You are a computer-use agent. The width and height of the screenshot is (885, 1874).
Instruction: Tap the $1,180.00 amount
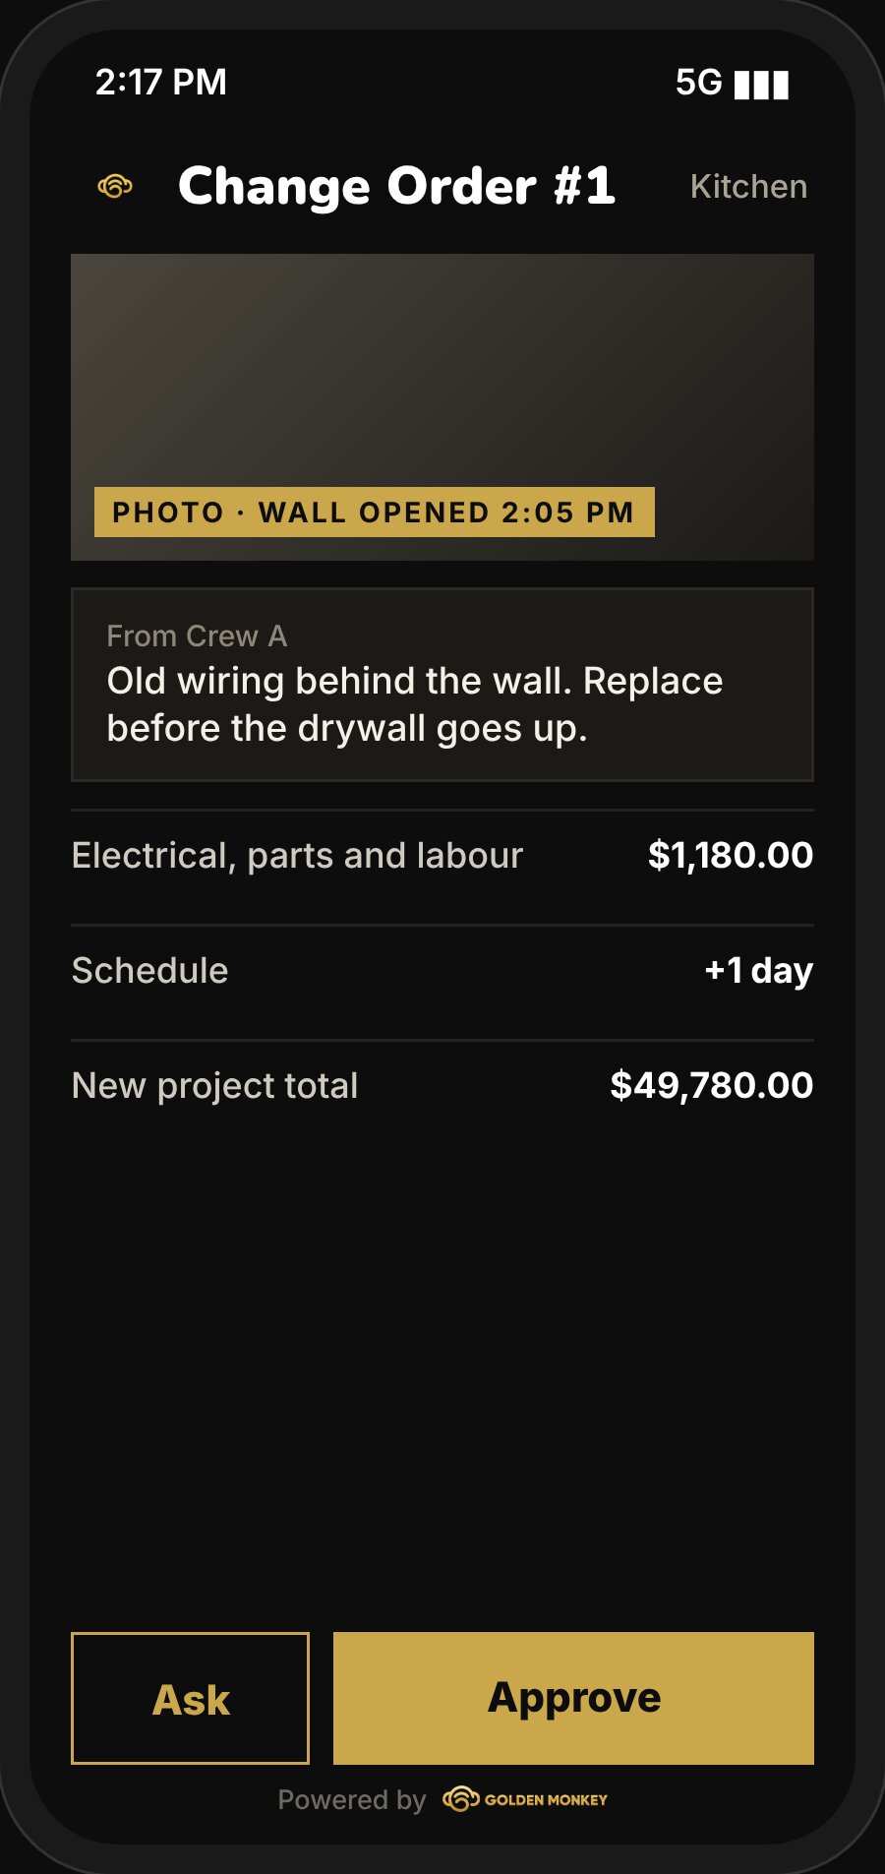[731, 855]
